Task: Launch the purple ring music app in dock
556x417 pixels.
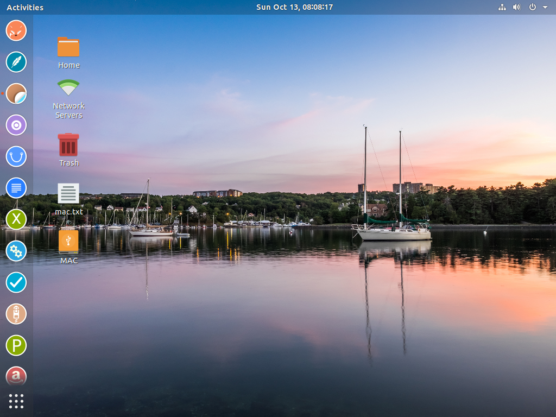Action: (x=16, y=125)
